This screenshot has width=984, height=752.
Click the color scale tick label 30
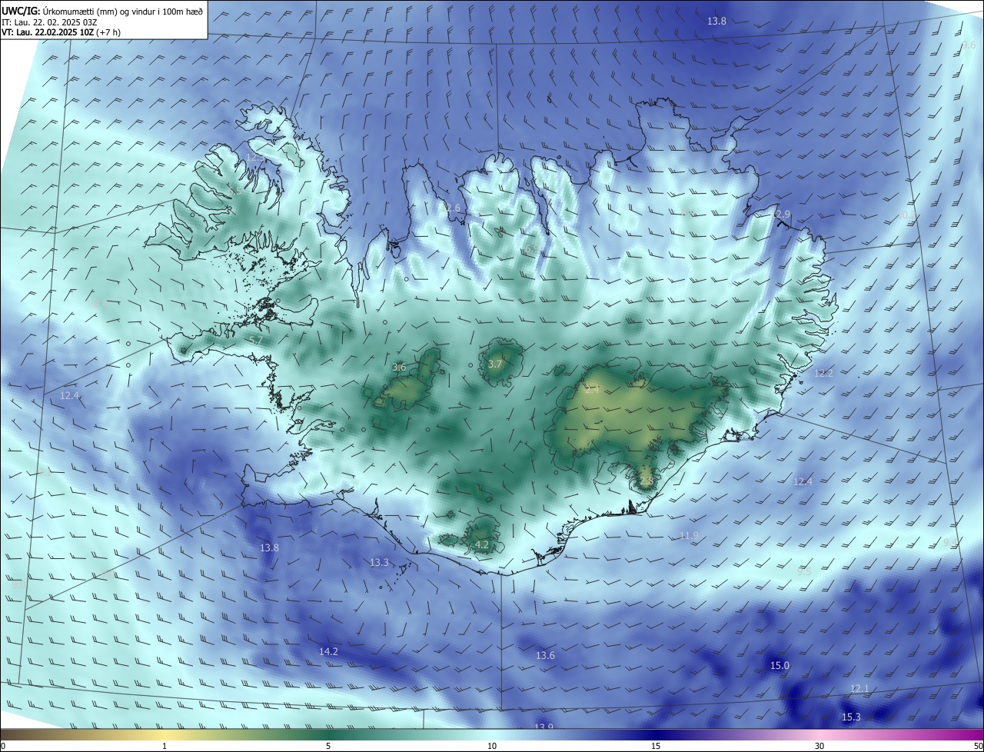tap(819, 746)
